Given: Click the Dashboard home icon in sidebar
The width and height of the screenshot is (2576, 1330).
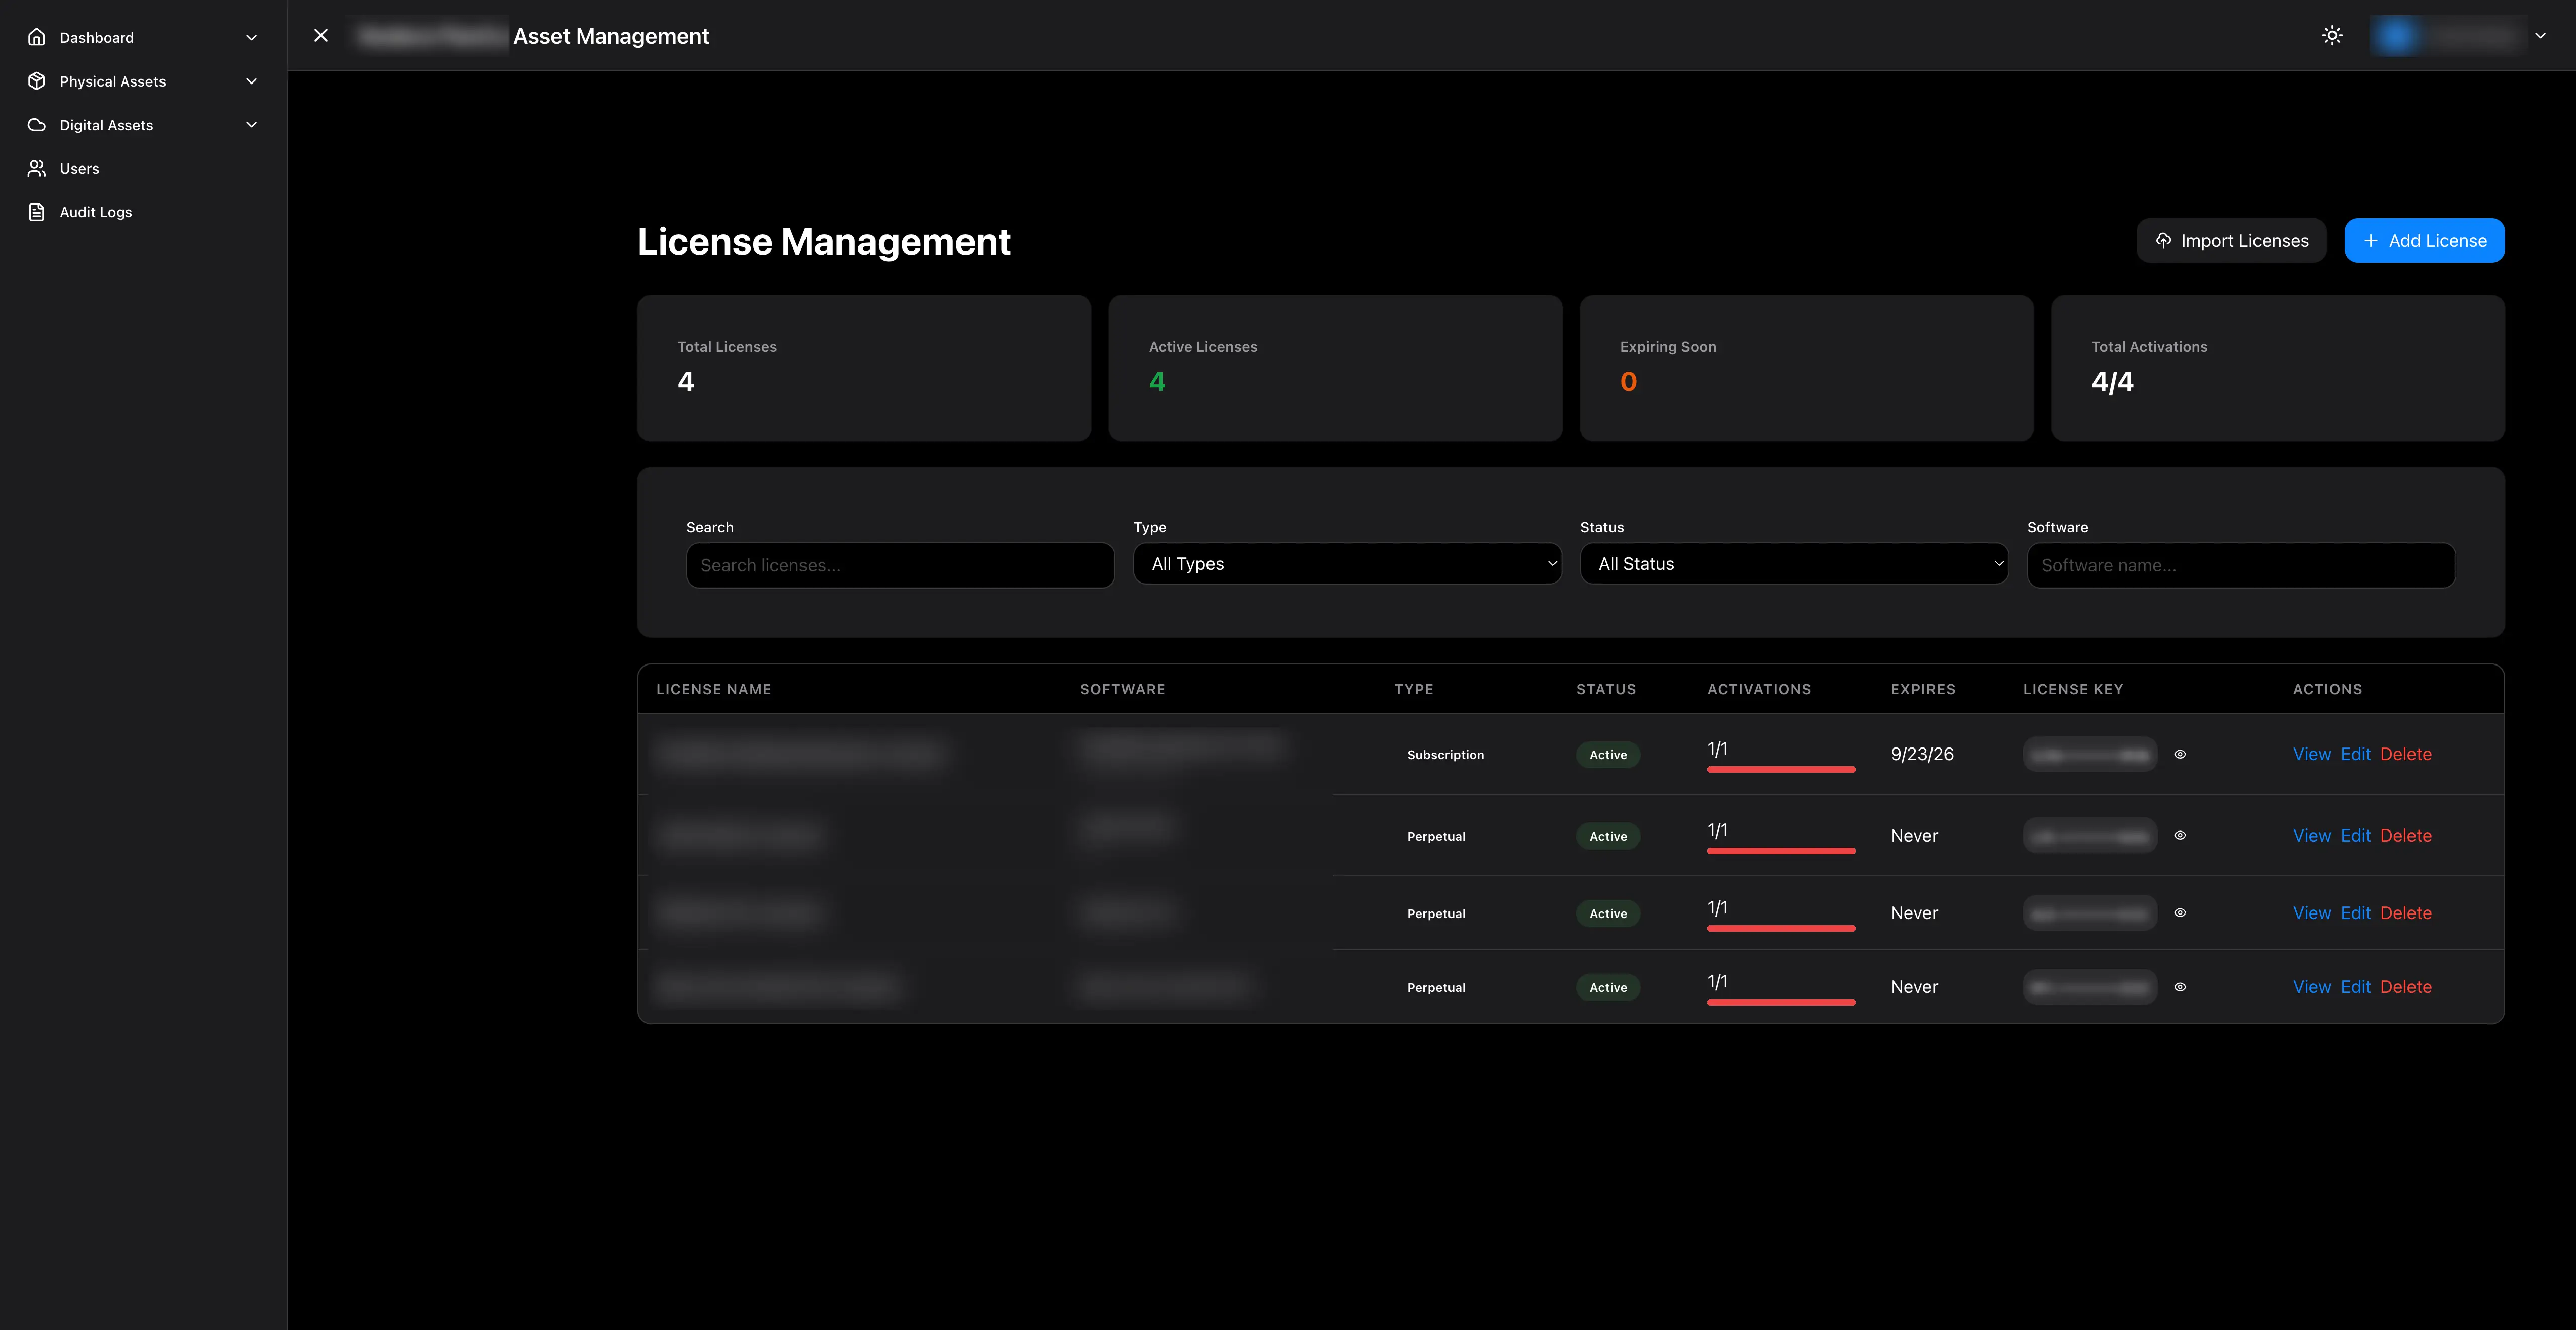Looking at the screenshot, I should point(37,37).
